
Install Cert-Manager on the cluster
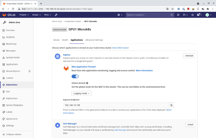pyautogui.click(x=190, y=125)
